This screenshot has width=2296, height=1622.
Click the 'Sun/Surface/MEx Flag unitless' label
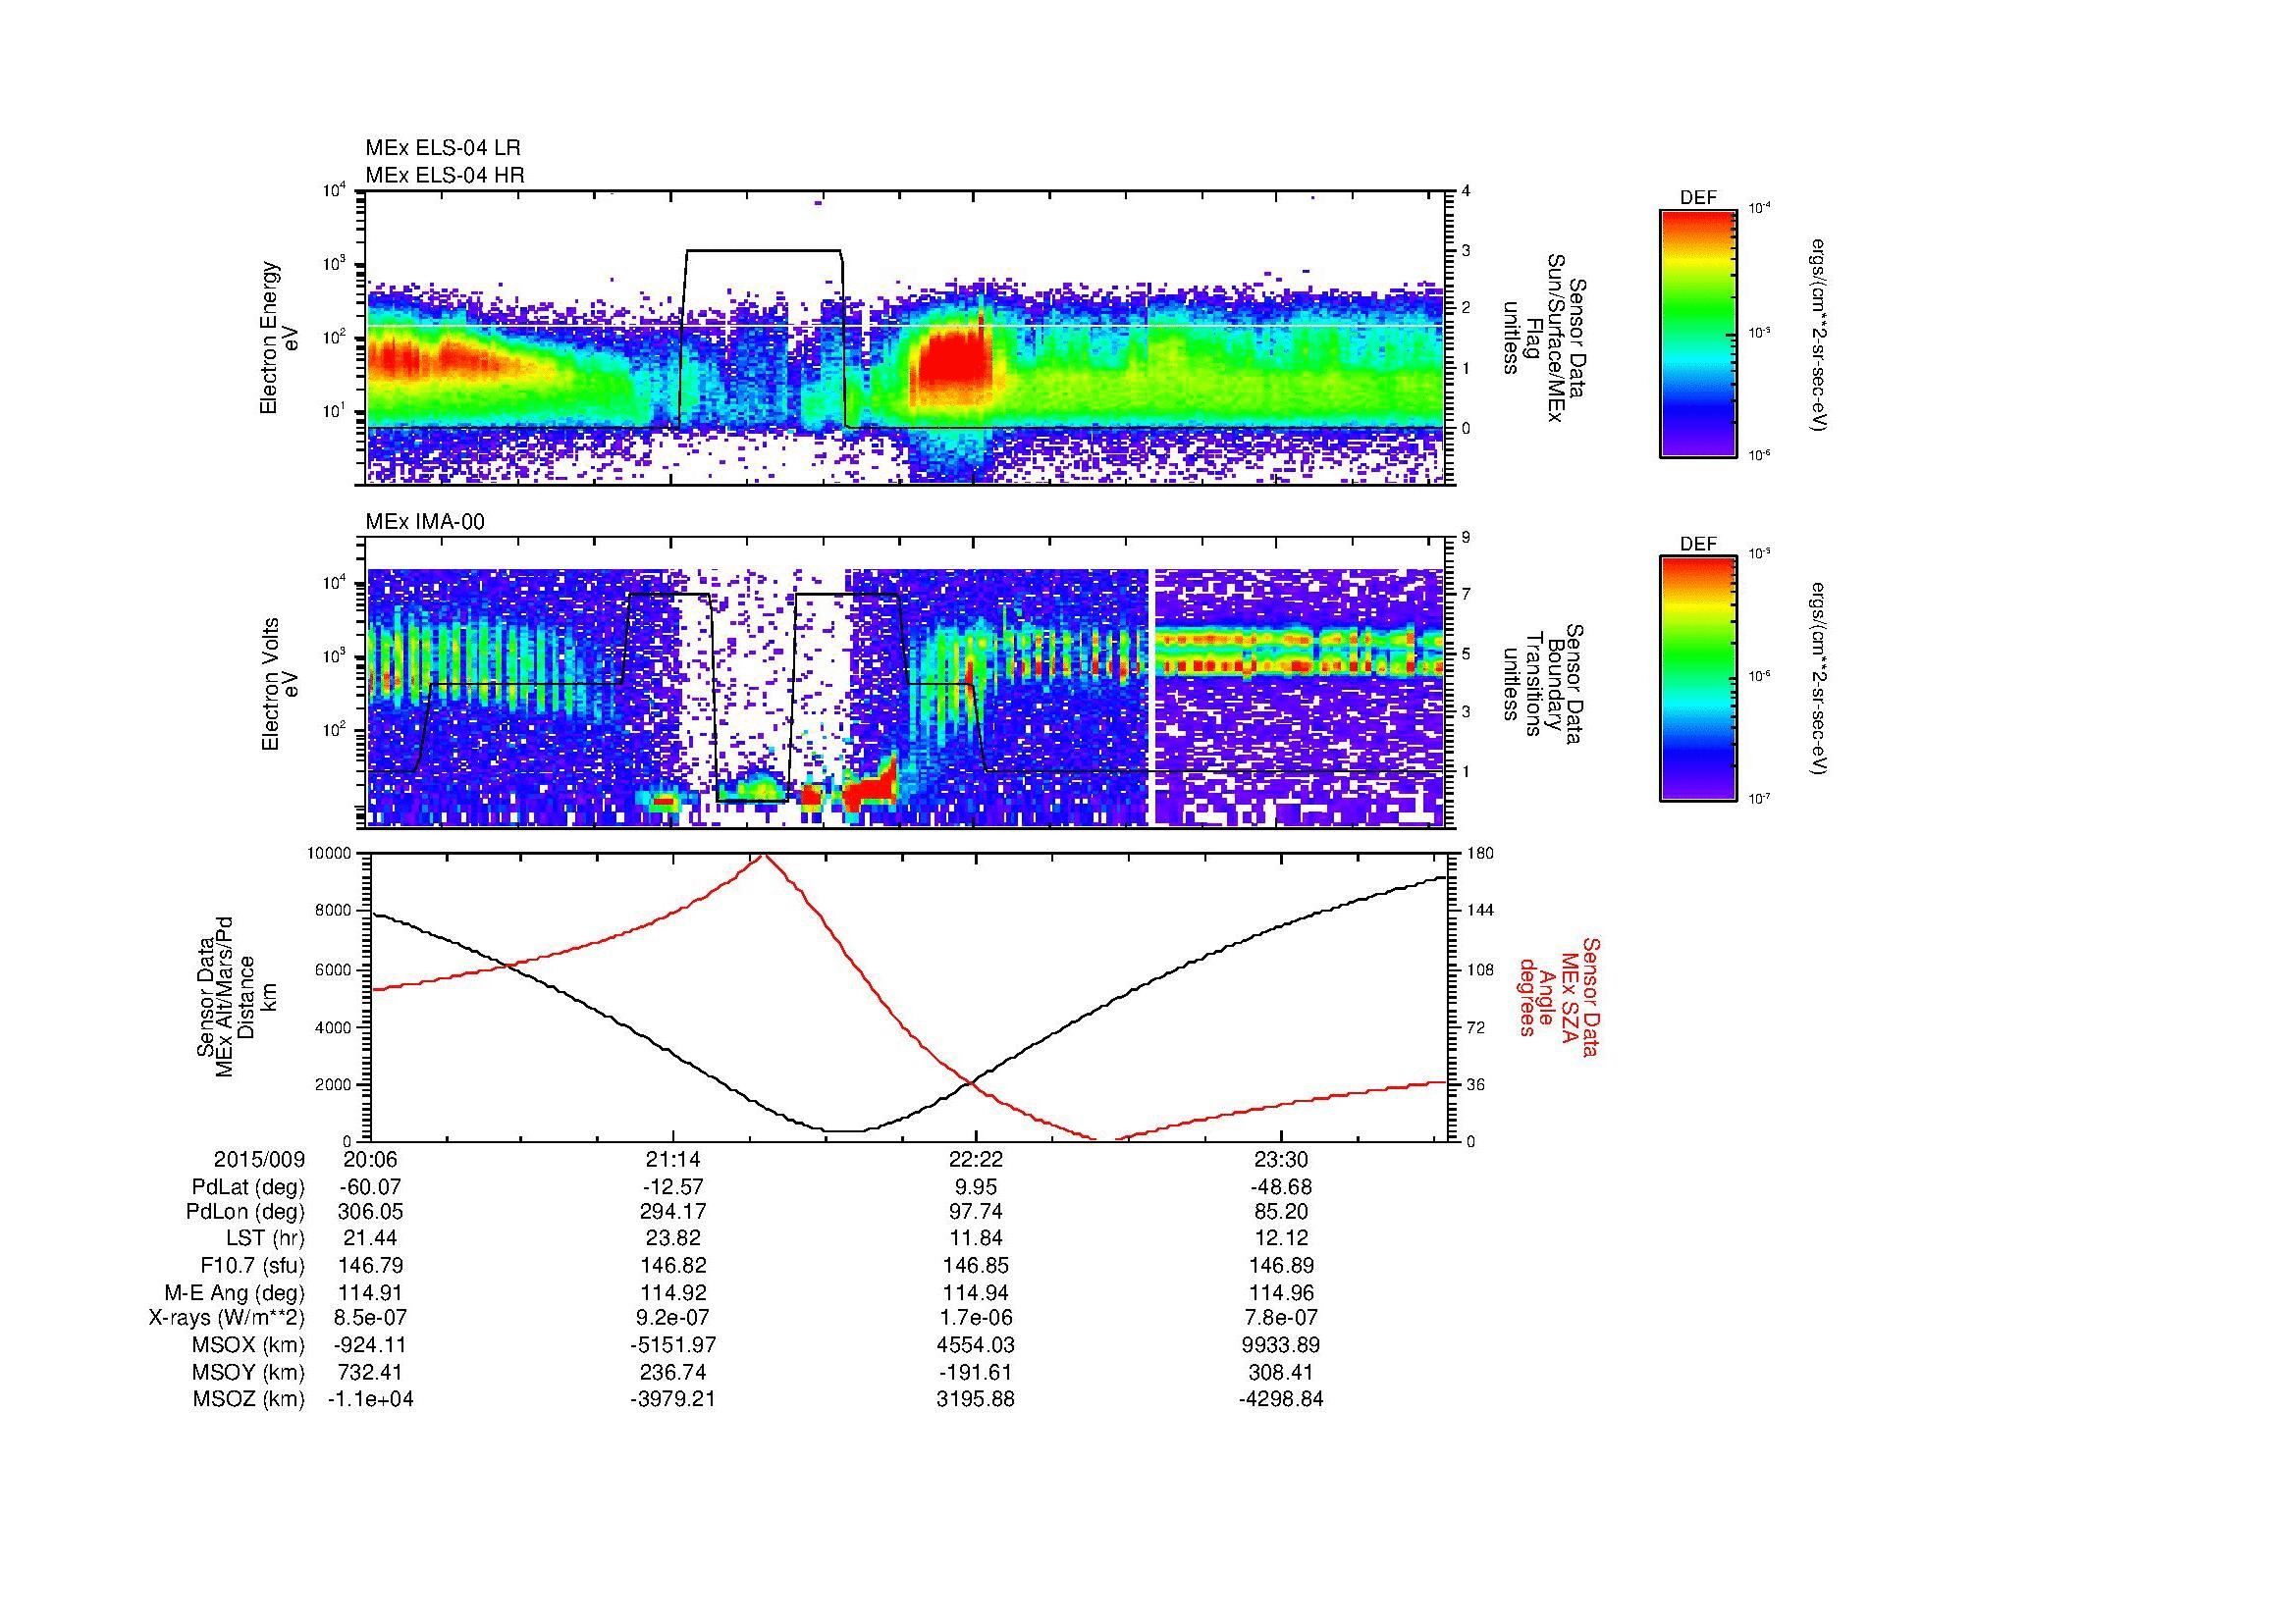tap(1545, 338)
